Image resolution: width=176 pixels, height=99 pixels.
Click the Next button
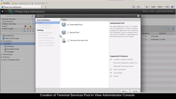click(x=125, y=91)
